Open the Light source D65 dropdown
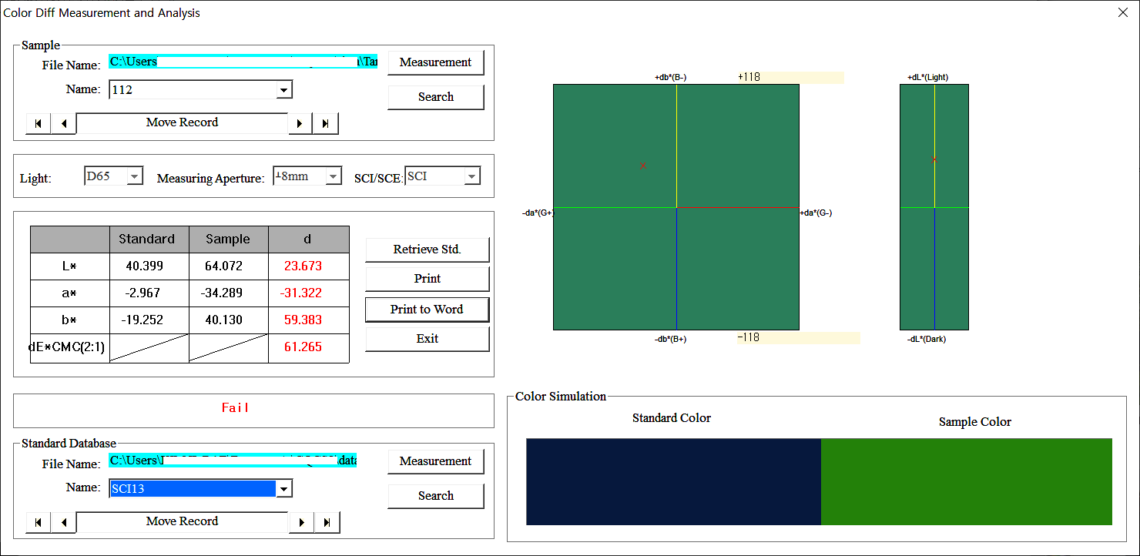The width and height of the screenshot is (1140, 556). pyautogui.click(x=135, y=176)
